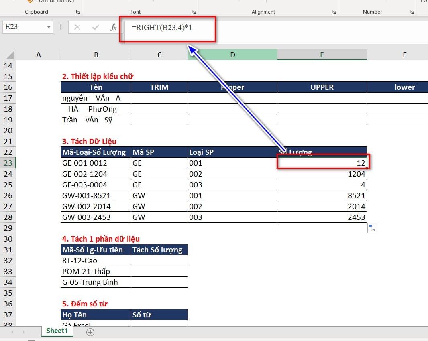Click cell containing 'nguyễn VĂn A'
Image resolution: width=428 pixels, height=341 pixels.
[96, 98]
